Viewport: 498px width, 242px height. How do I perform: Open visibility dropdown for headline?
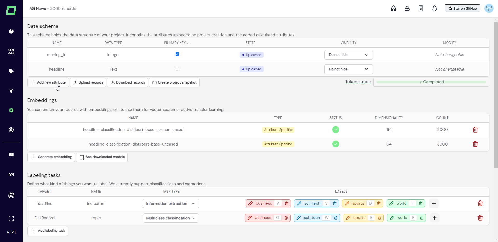[x=348, y=69]
